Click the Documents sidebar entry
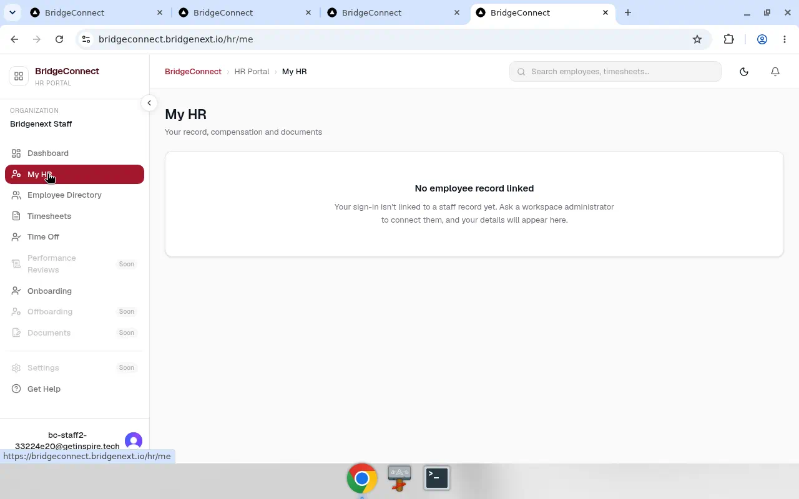This screenshot has height=499, width=799. tap(74, 333)
